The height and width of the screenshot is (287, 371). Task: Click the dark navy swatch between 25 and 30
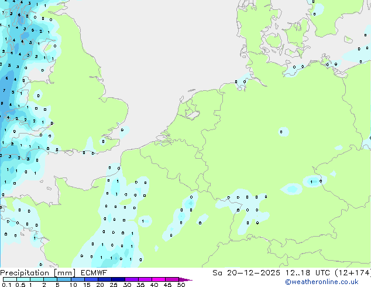(x=118, y=279)
